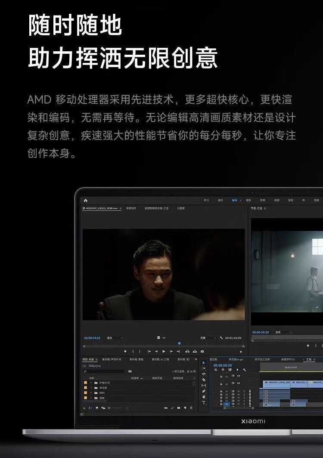Expand the 落版 folder
Screen dimensions: 323x458
(x=91, y=398)
